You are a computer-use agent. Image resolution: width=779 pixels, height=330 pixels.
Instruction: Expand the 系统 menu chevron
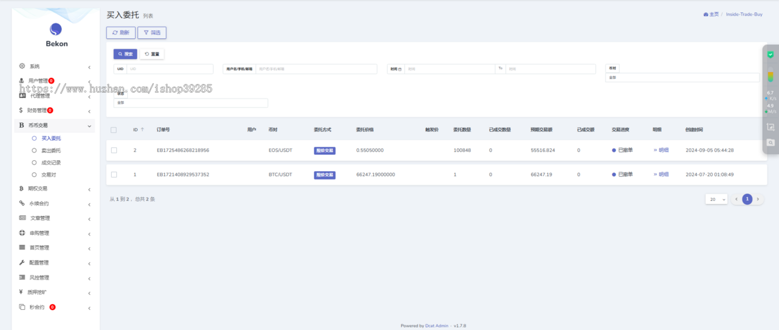89,67
